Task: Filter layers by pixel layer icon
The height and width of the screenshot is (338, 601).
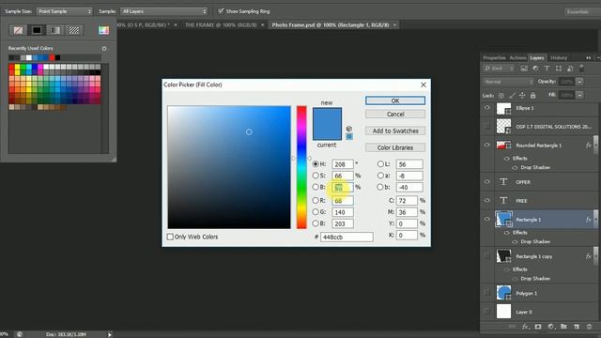Action: pyautogui.click(x=524, y=69)
